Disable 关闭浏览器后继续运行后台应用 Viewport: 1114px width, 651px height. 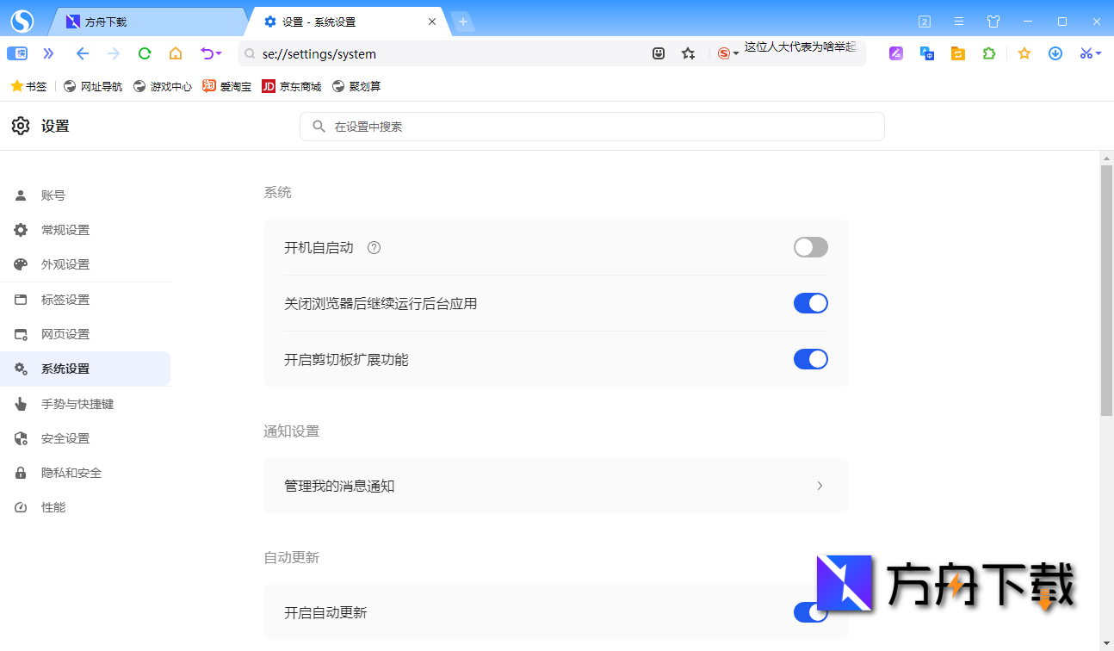(x=810, y=303)
